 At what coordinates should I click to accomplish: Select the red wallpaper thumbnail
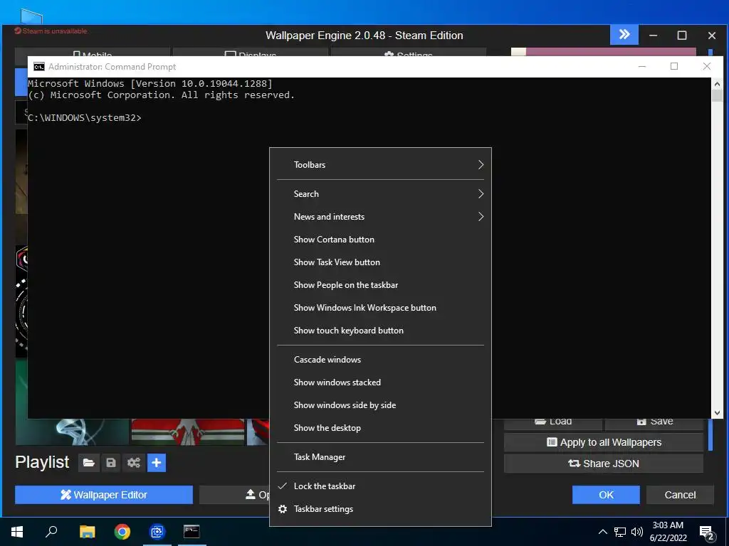click(188, 432)
